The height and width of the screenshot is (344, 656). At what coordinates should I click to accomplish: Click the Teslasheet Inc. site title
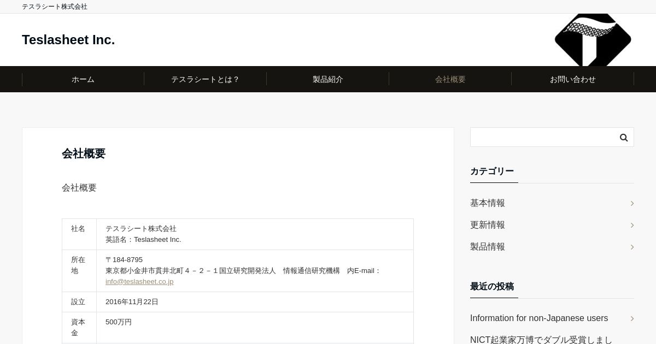tap(68, 40)
